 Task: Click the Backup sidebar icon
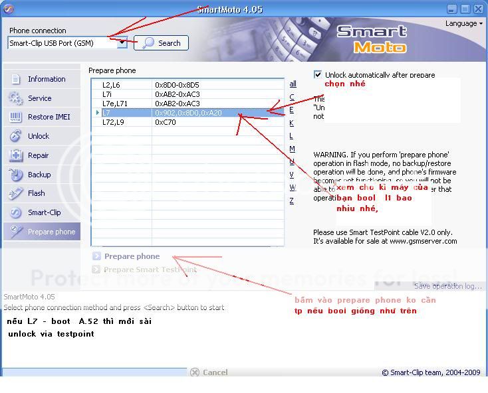point(15,175)
